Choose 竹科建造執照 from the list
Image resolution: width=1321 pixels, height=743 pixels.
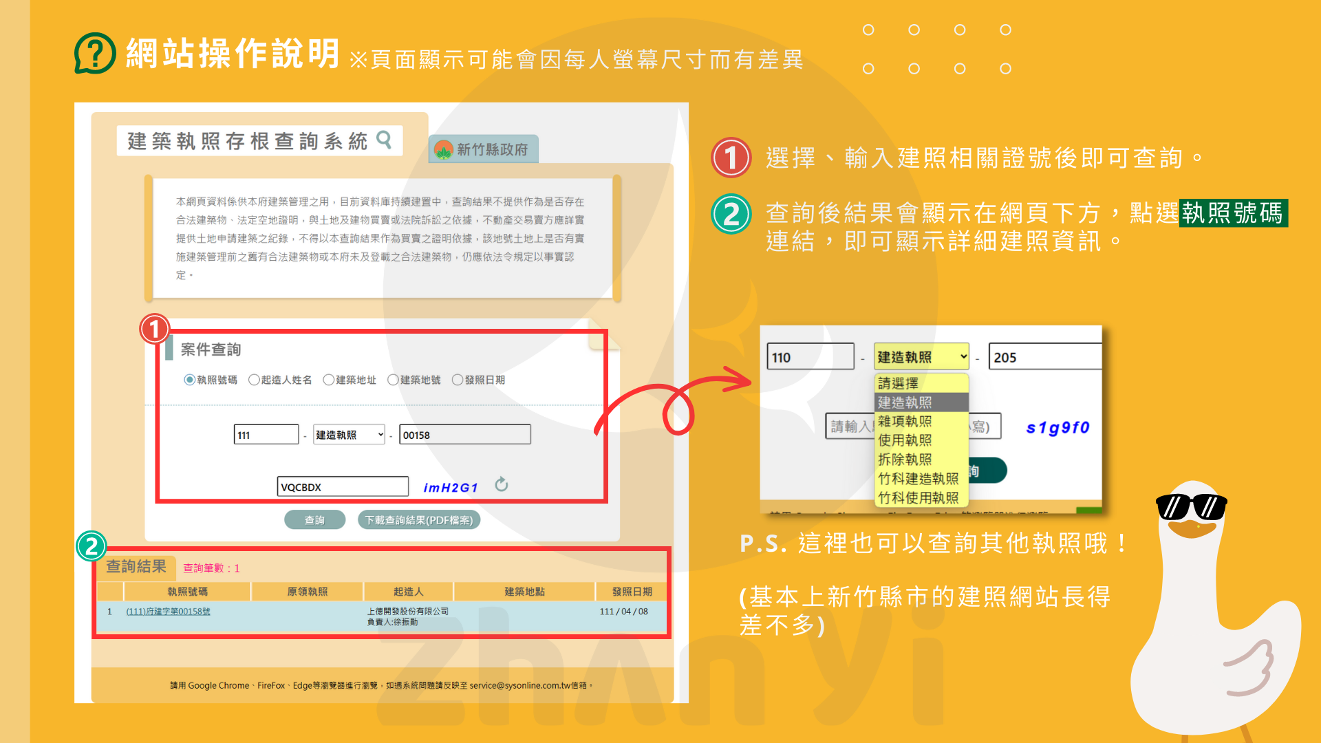tap(921, 479)
